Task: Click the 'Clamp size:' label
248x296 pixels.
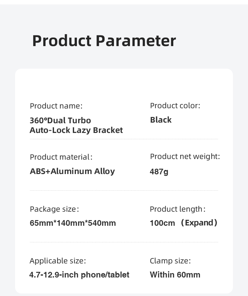Action: (170, 261)
